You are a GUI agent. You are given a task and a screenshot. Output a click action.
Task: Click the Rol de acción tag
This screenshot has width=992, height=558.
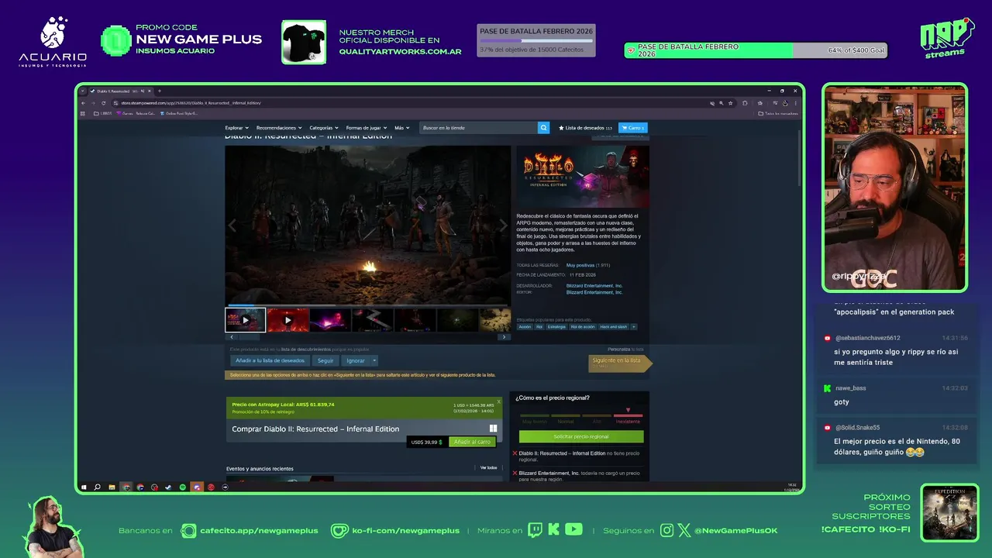pos(583,327)
